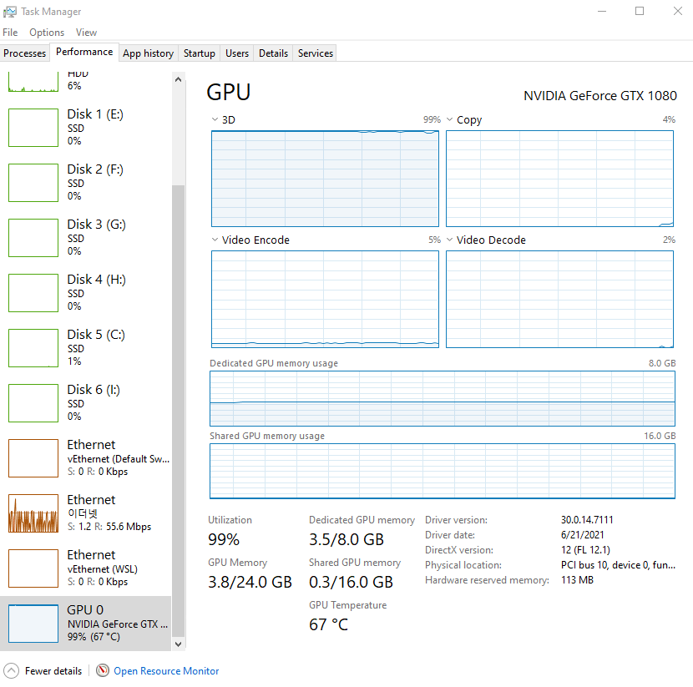
Task: Open the 3D engine dropdown
Action: pyautogui.click(x=215, y=119)
